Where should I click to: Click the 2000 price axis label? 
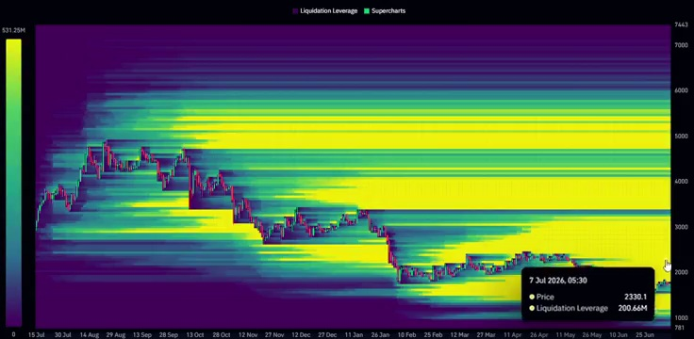(x=681, y=272)
